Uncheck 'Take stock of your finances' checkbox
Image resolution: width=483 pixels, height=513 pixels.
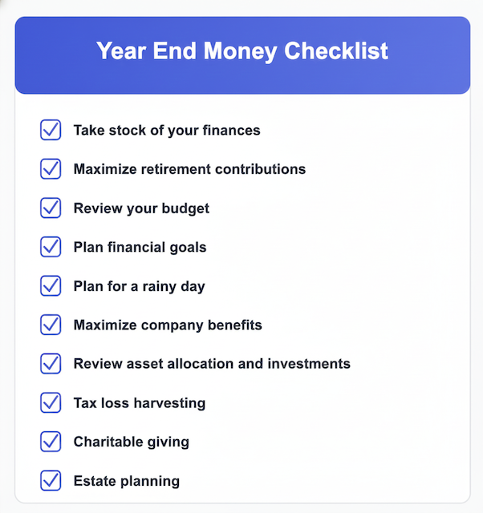coord(51,130)
